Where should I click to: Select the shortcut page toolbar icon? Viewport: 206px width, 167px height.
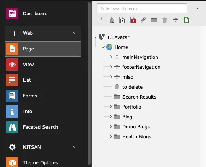122,20
